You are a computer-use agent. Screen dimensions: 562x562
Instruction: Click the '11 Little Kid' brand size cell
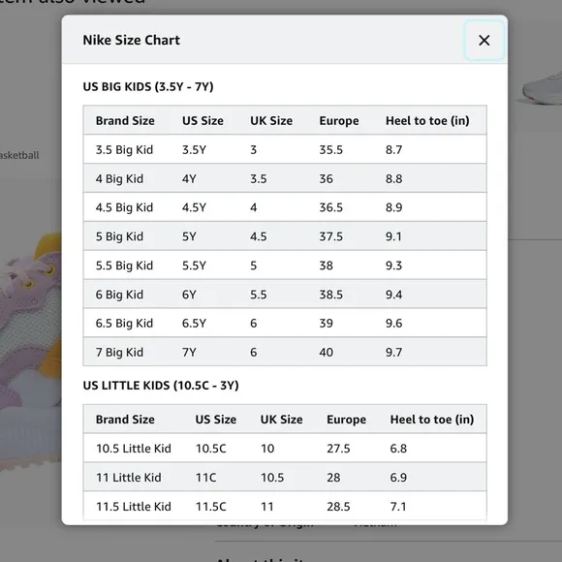(x=128, y=477)
